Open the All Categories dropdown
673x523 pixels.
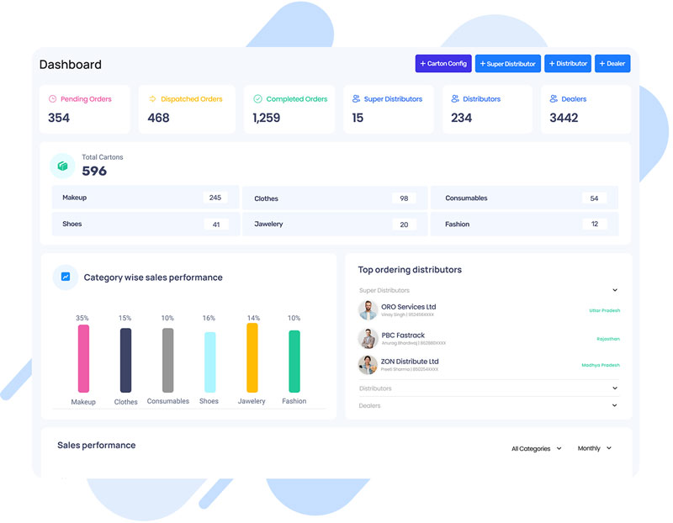[x=537, y=448]
